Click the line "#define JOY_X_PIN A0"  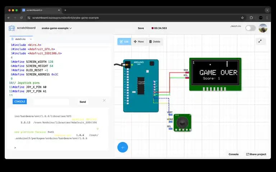tap(29, 87)
